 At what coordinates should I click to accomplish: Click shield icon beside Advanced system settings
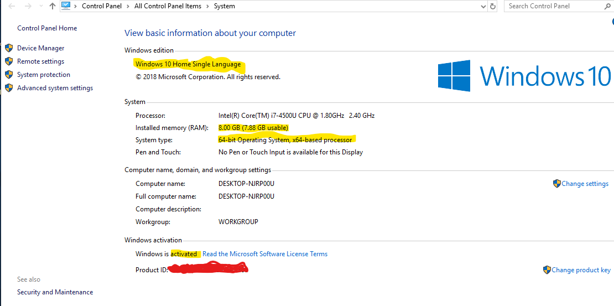point(9,88)
